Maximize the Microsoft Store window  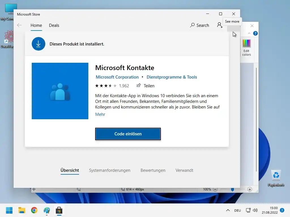click(x=220, y=14)
